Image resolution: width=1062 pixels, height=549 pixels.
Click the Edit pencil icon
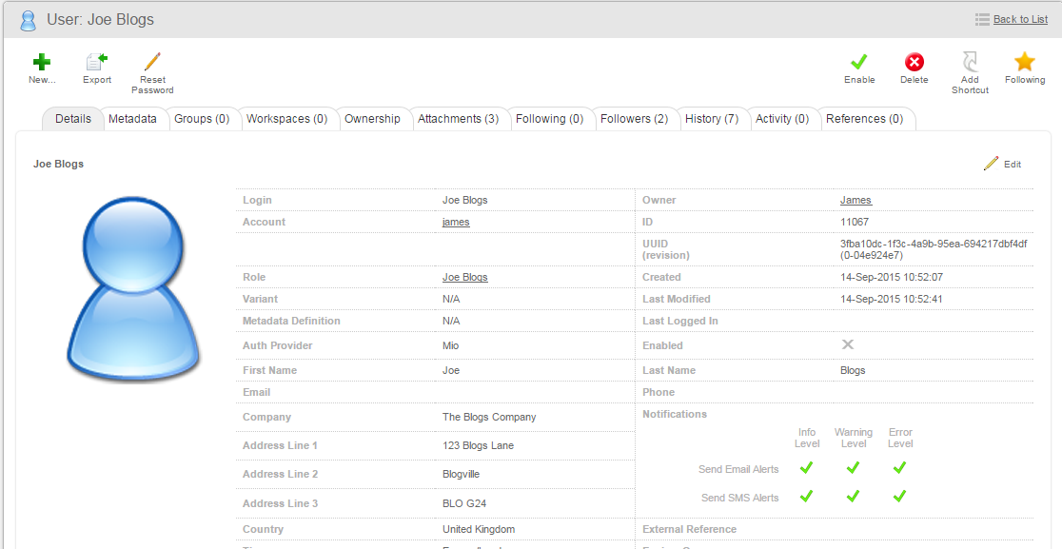click(x=992, y=164)
